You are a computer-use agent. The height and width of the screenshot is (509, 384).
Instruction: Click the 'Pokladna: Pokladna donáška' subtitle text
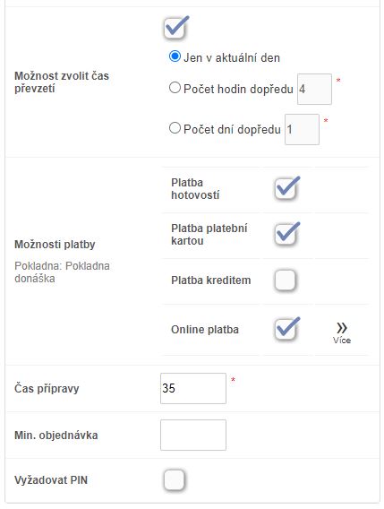(62, 272)
